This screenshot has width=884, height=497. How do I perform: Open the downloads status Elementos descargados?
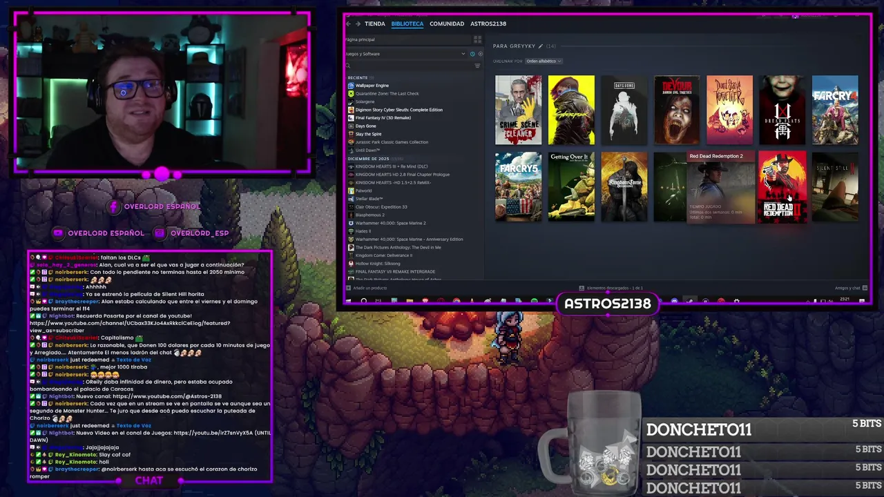pos(611,288)
